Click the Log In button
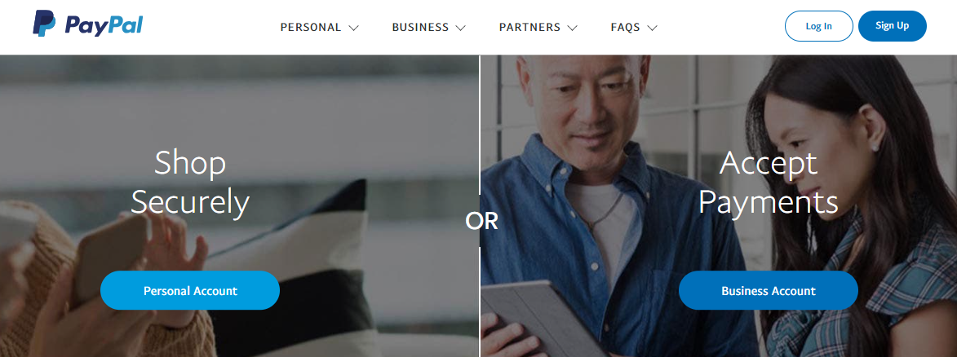This screenshot has width=957, height=357. (x=818, y=26)
